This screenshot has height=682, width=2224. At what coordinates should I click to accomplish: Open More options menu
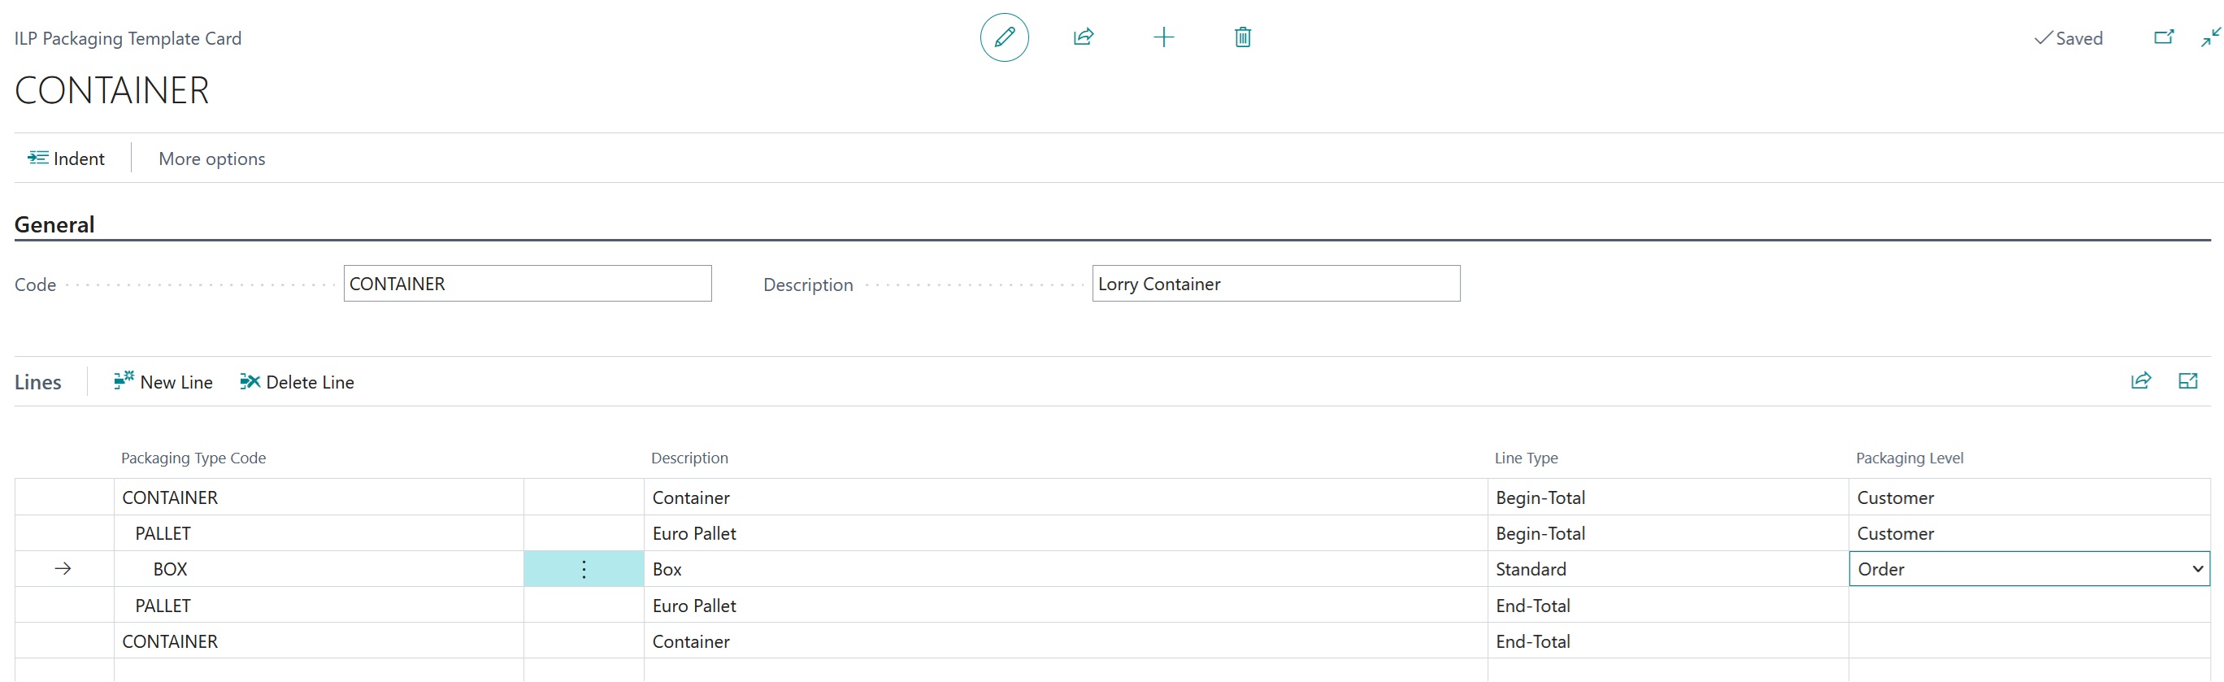click(211, 158)
